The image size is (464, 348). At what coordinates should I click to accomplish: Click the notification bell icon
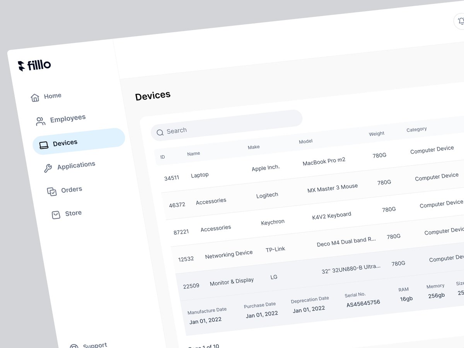[461, 21]
